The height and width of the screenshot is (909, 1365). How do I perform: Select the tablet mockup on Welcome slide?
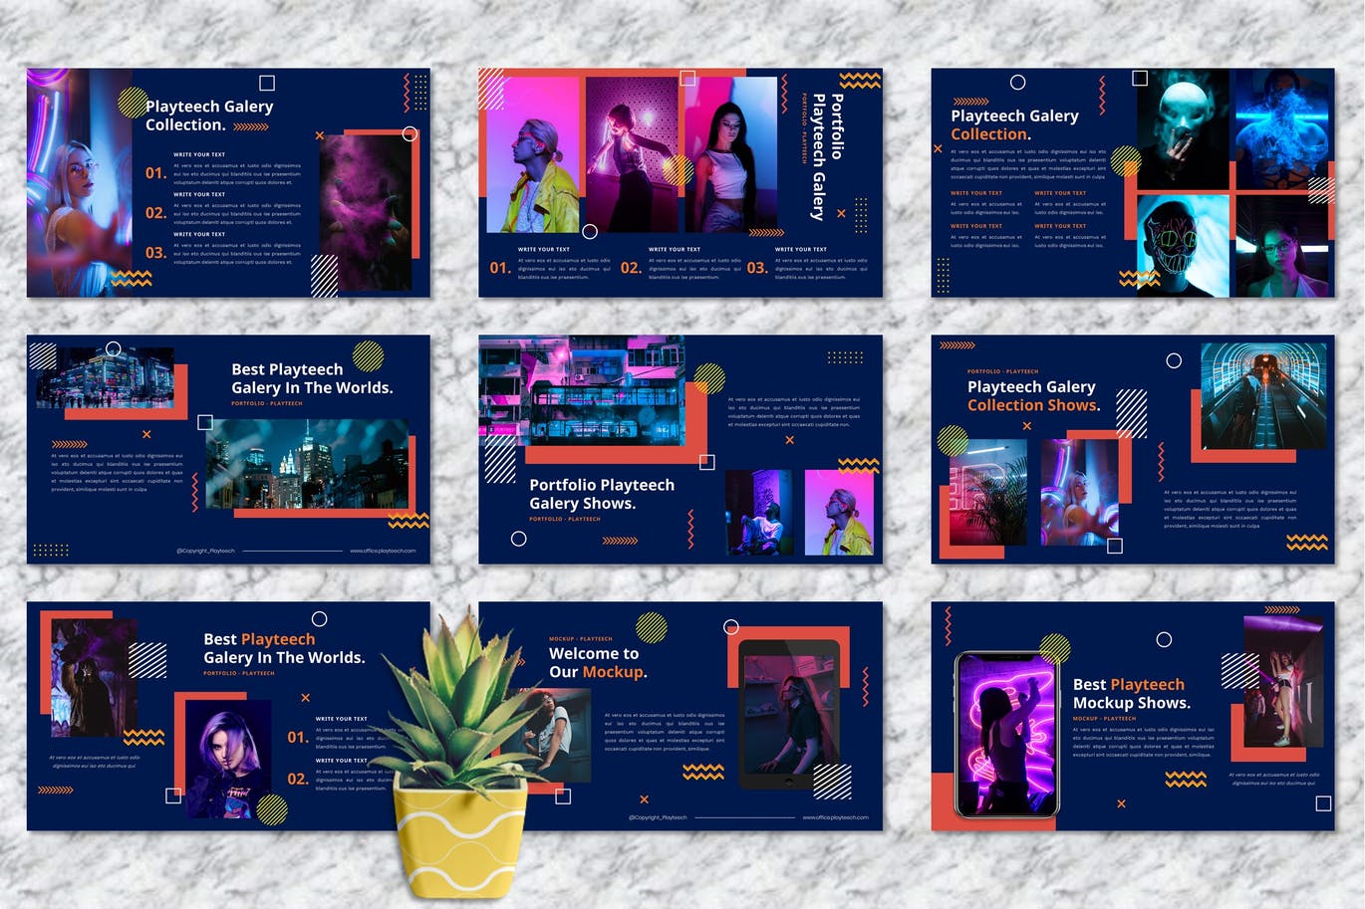click(790, 715)
